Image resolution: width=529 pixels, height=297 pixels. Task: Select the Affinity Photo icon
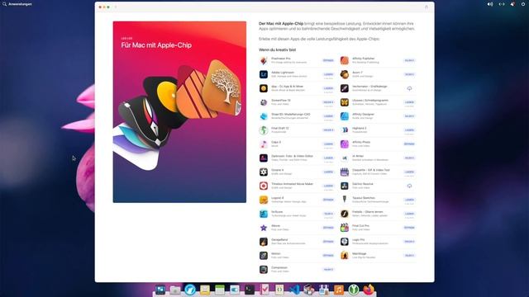click(x=345, y=144)
